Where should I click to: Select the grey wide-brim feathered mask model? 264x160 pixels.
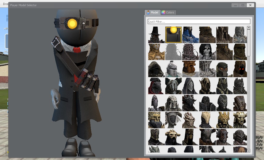tap(174, 120)
